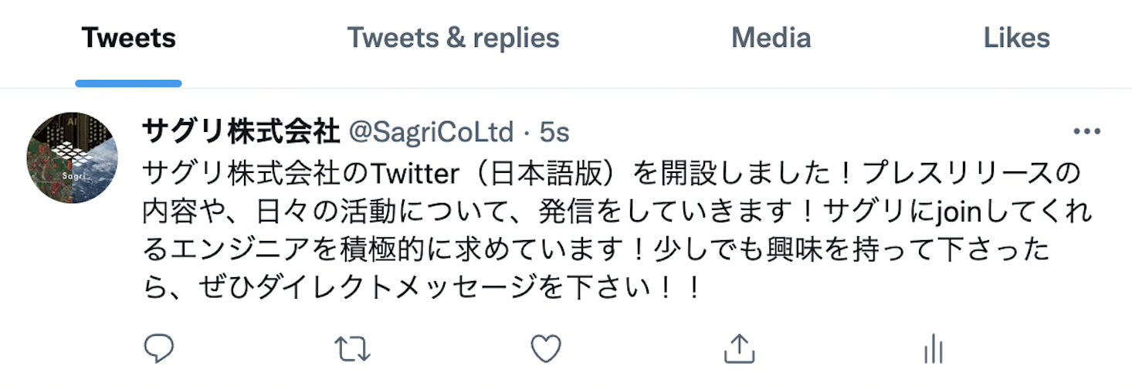The image size is (1132, 386).
Task: Go to the Likes tab
Action: tap(1016, 38)
